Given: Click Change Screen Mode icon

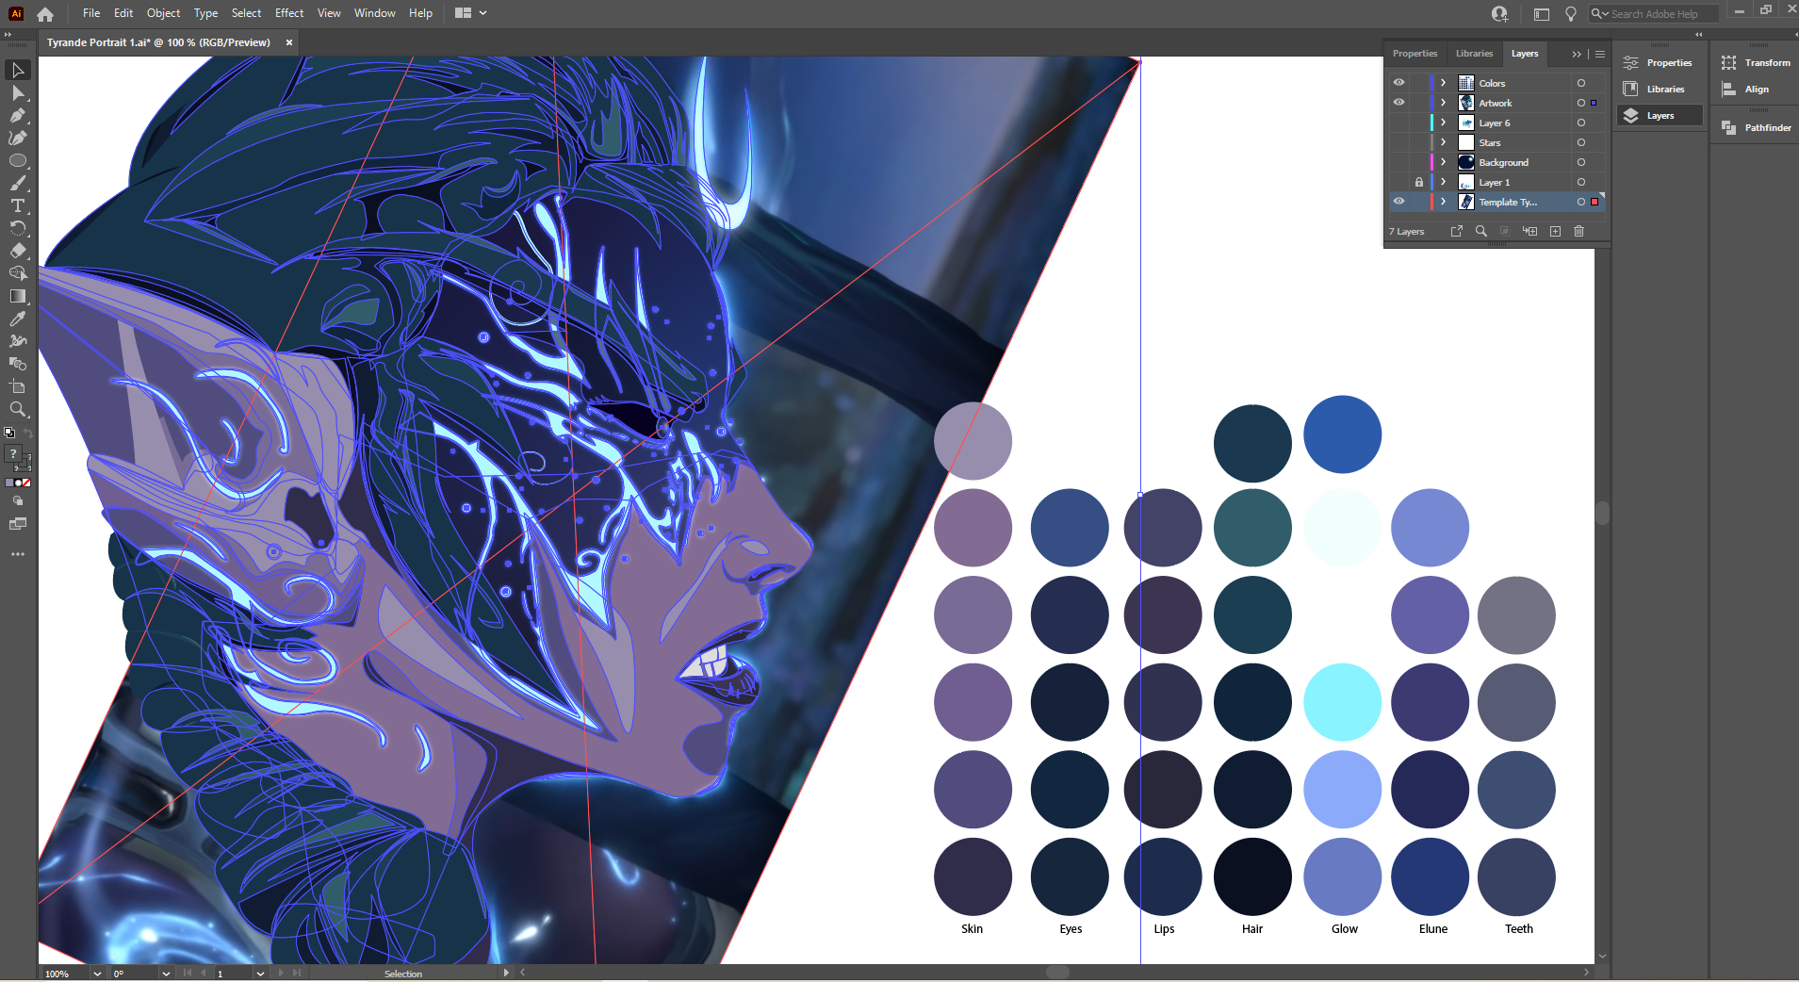Looking at the screenshot, I should point(18,524).
